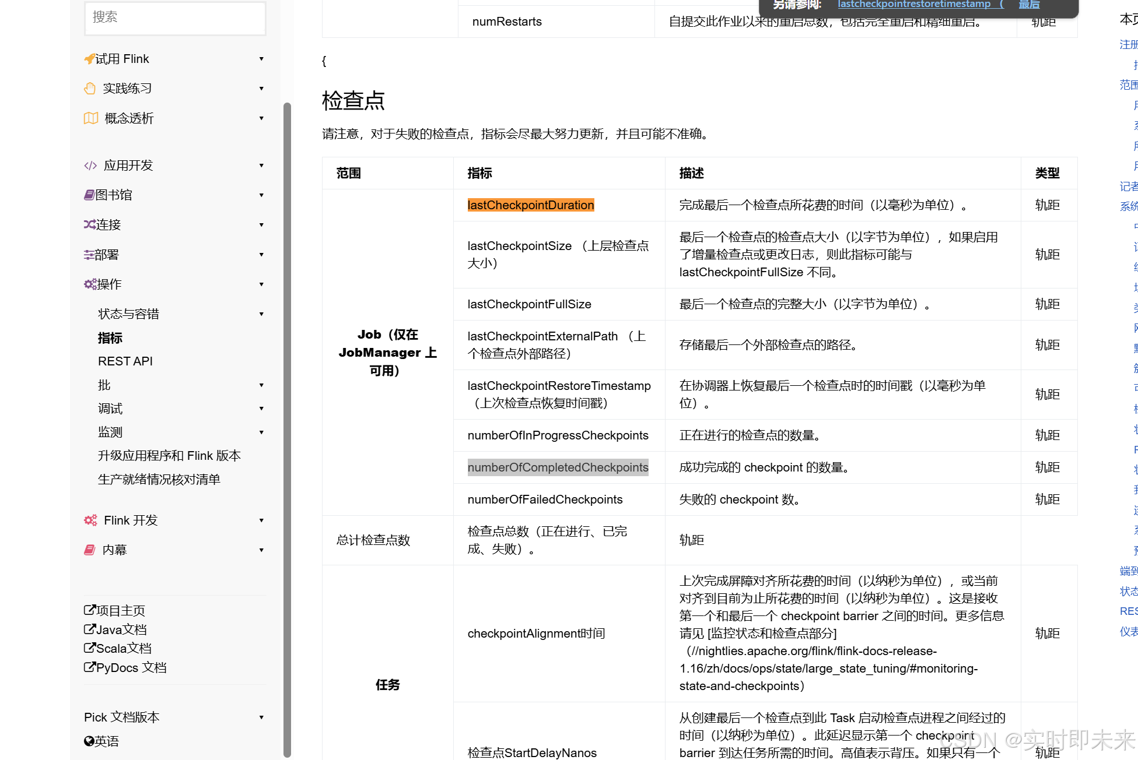Click the map icon beside 概念透析

point(90,118)
